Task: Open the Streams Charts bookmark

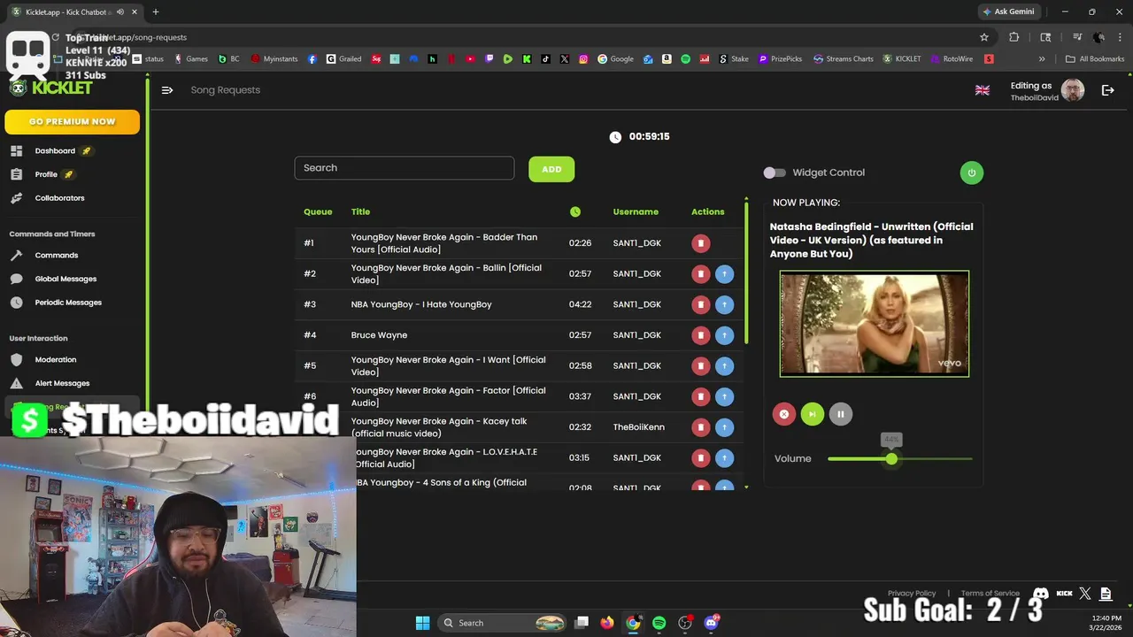Action: pos(844,59)
